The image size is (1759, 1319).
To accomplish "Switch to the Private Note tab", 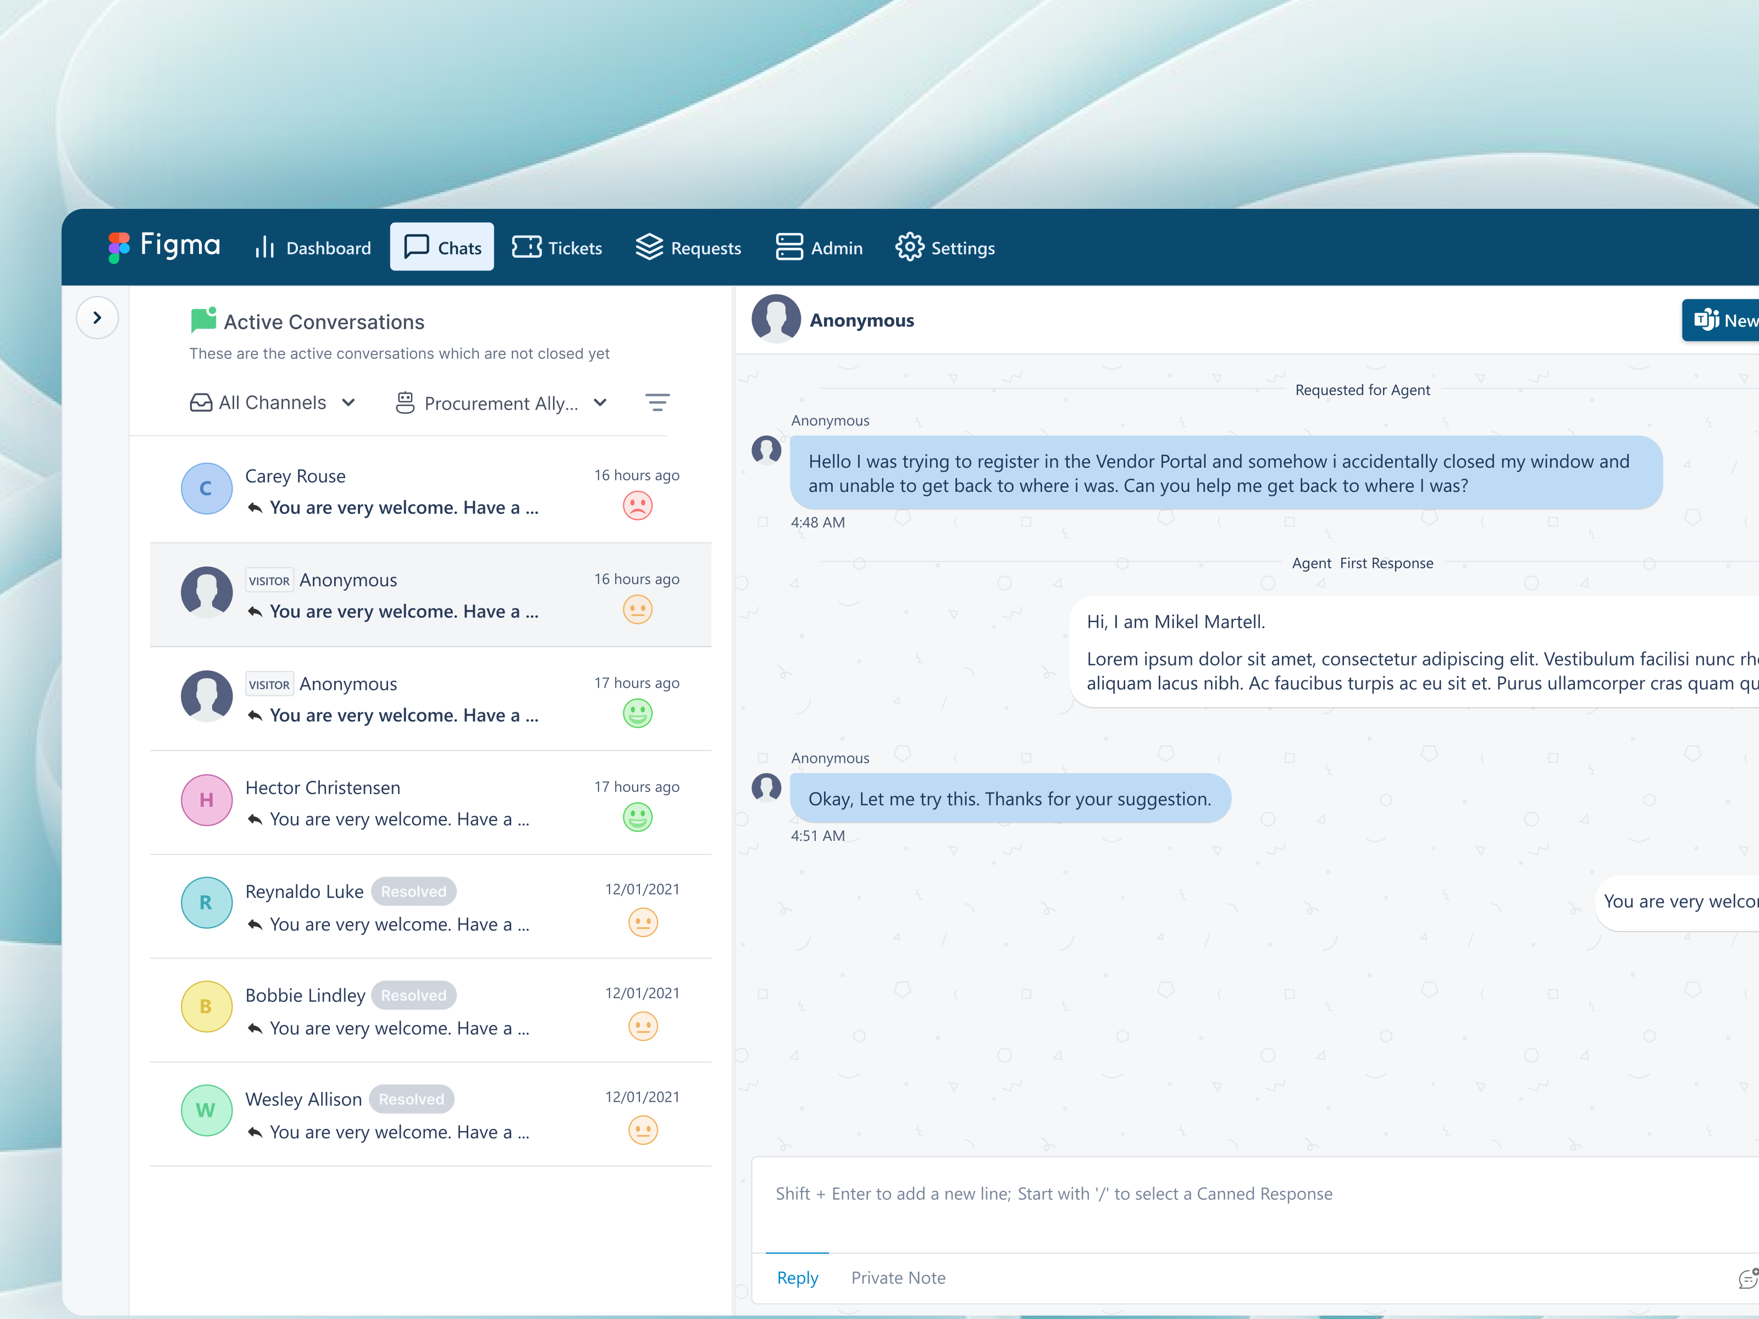I will (x=898, y=1278).
